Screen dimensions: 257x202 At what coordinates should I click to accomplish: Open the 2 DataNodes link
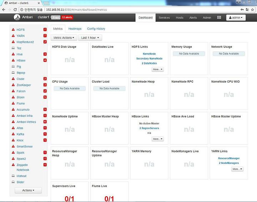tap(149, 63)
